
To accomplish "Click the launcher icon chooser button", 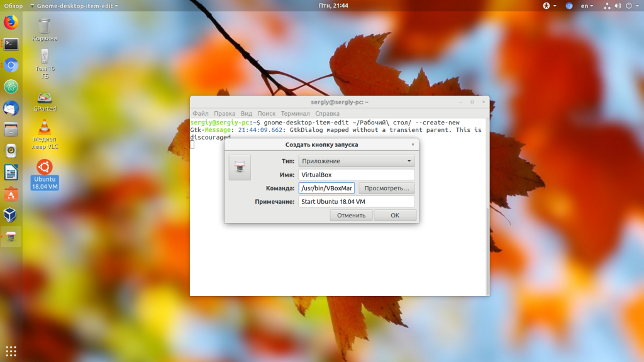I will (x=240, y=168).
